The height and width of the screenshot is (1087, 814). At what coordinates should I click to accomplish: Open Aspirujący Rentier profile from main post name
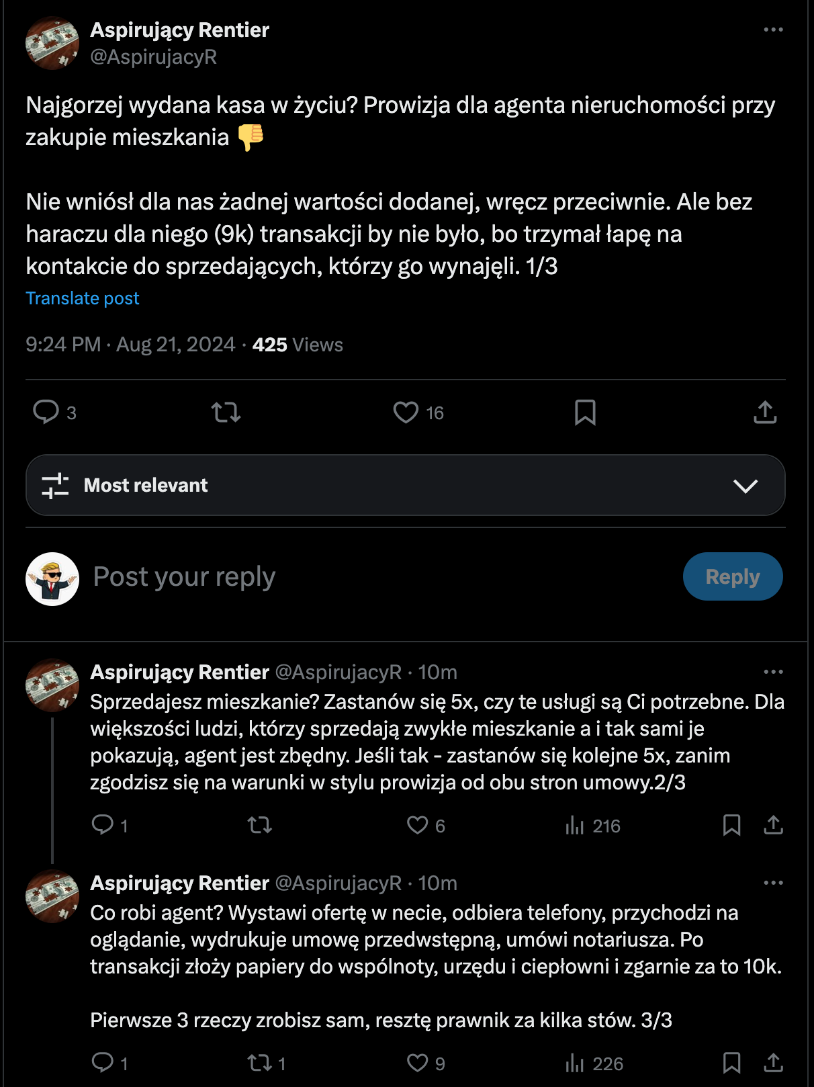click(179, 30)
